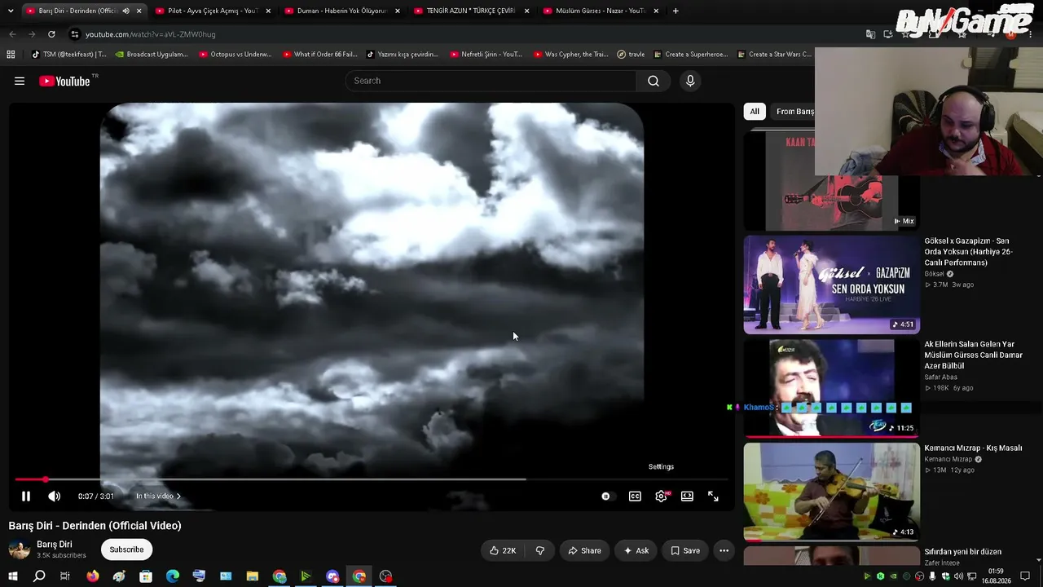Enter fullscreen on the video
This screenshot has height=587, width=1043.
tap(713, 497)
